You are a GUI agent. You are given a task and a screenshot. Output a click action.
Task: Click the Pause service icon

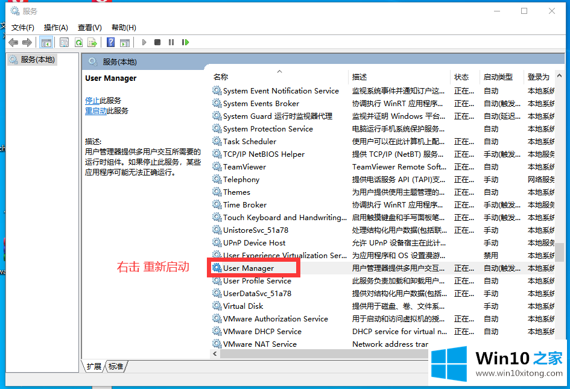point(171,43)
